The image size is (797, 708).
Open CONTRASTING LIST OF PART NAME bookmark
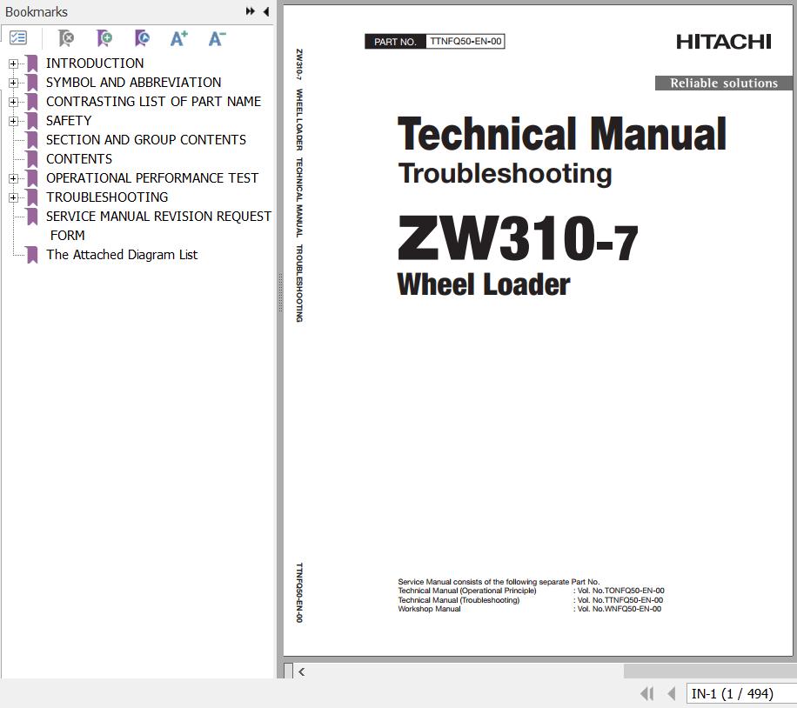pos(153,102)
